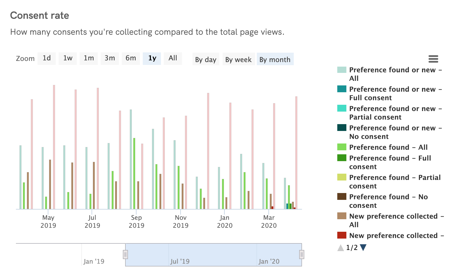455x279 pixels.
Task: Click the active By month grouping
Action: click(x=275, y=59)
